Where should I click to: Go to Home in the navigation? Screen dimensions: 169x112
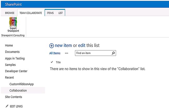(x=9, y=45)
